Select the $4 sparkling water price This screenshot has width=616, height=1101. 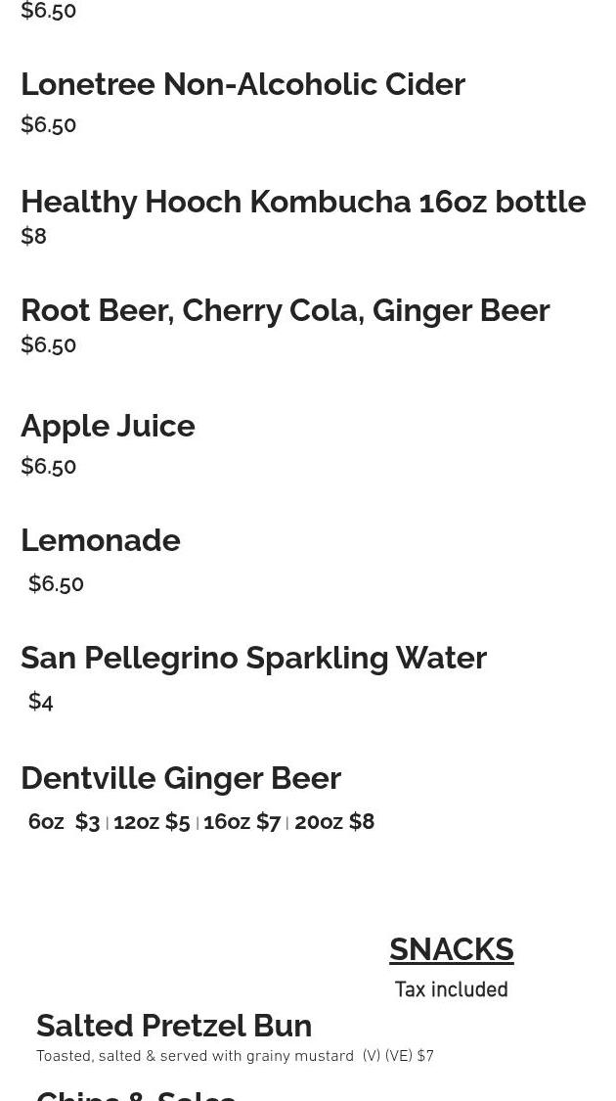(x=41, y=701)
